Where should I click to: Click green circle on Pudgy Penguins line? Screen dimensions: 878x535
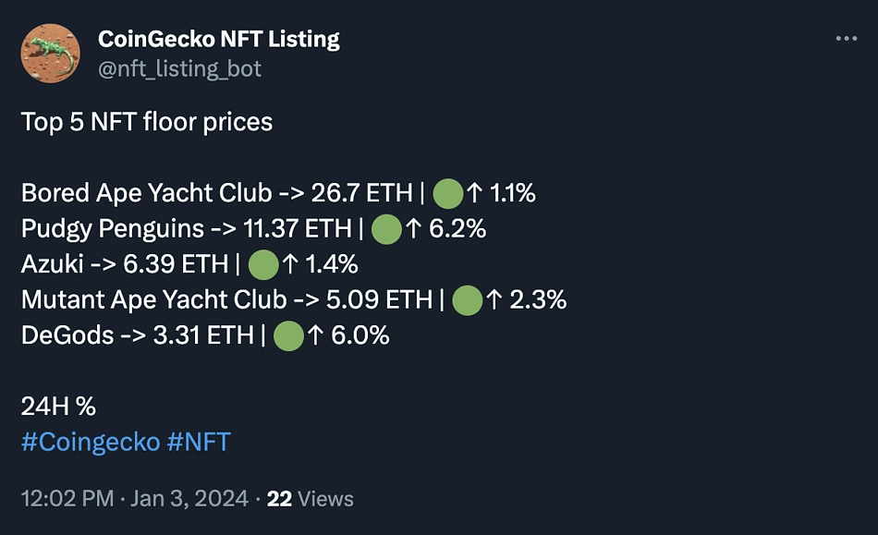[386, 229]
